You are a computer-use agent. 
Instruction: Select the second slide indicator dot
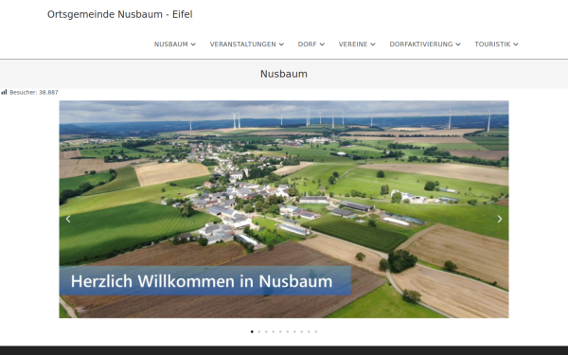tap(259, 331)
